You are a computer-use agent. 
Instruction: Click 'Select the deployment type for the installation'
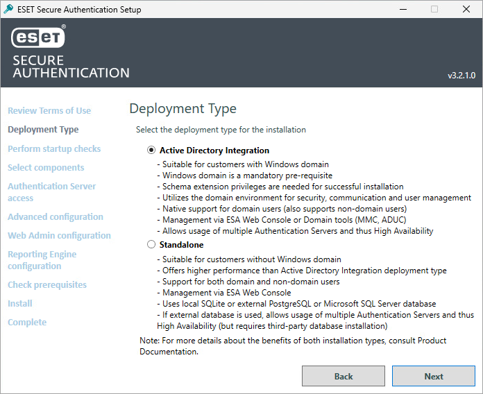221,130
